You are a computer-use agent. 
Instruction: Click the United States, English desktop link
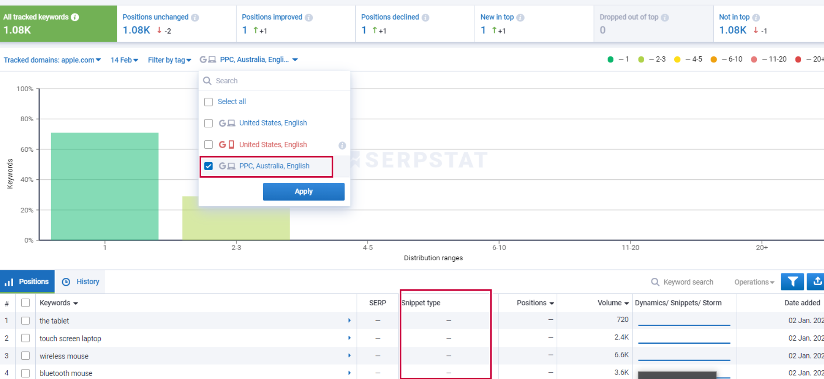click(x=273, y=123)
